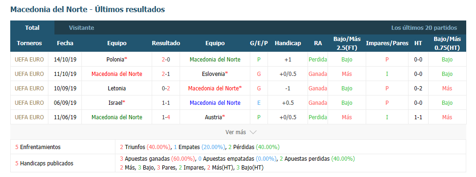The image size is (476, 177).
Task: Open UEFA EURO tournament dated 11/06/19
Action: (29, 117)
